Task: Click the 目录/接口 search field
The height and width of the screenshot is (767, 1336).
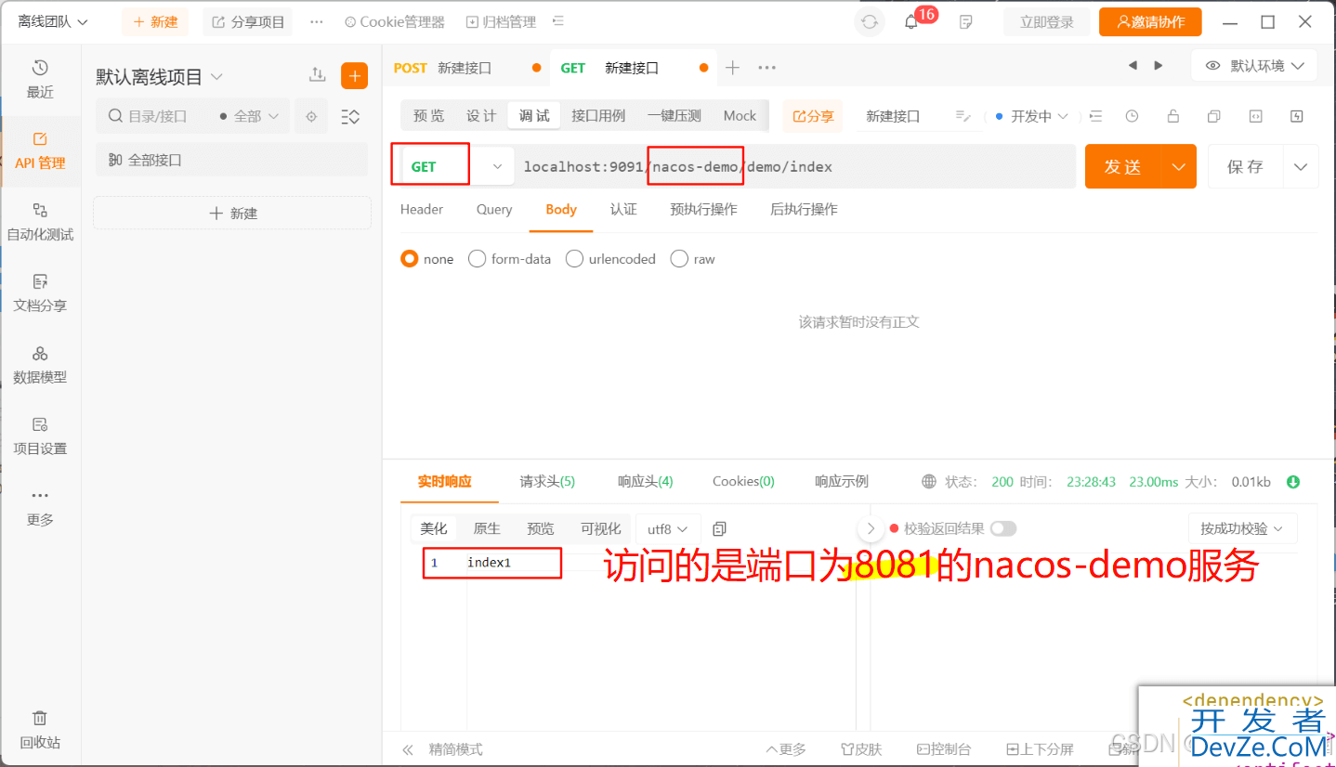Action: pyautogui.click(x=158, y=116)
